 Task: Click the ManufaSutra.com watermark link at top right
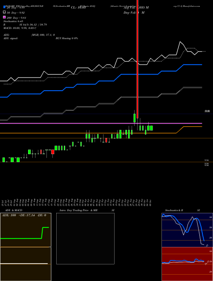191,6
